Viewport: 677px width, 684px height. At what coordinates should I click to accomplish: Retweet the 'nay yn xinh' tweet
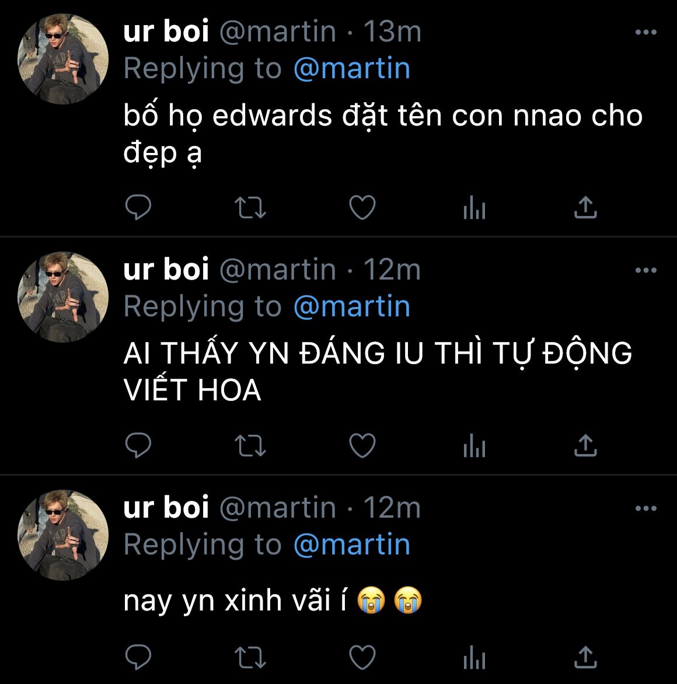pyautogui.click(x=250, y=657)
